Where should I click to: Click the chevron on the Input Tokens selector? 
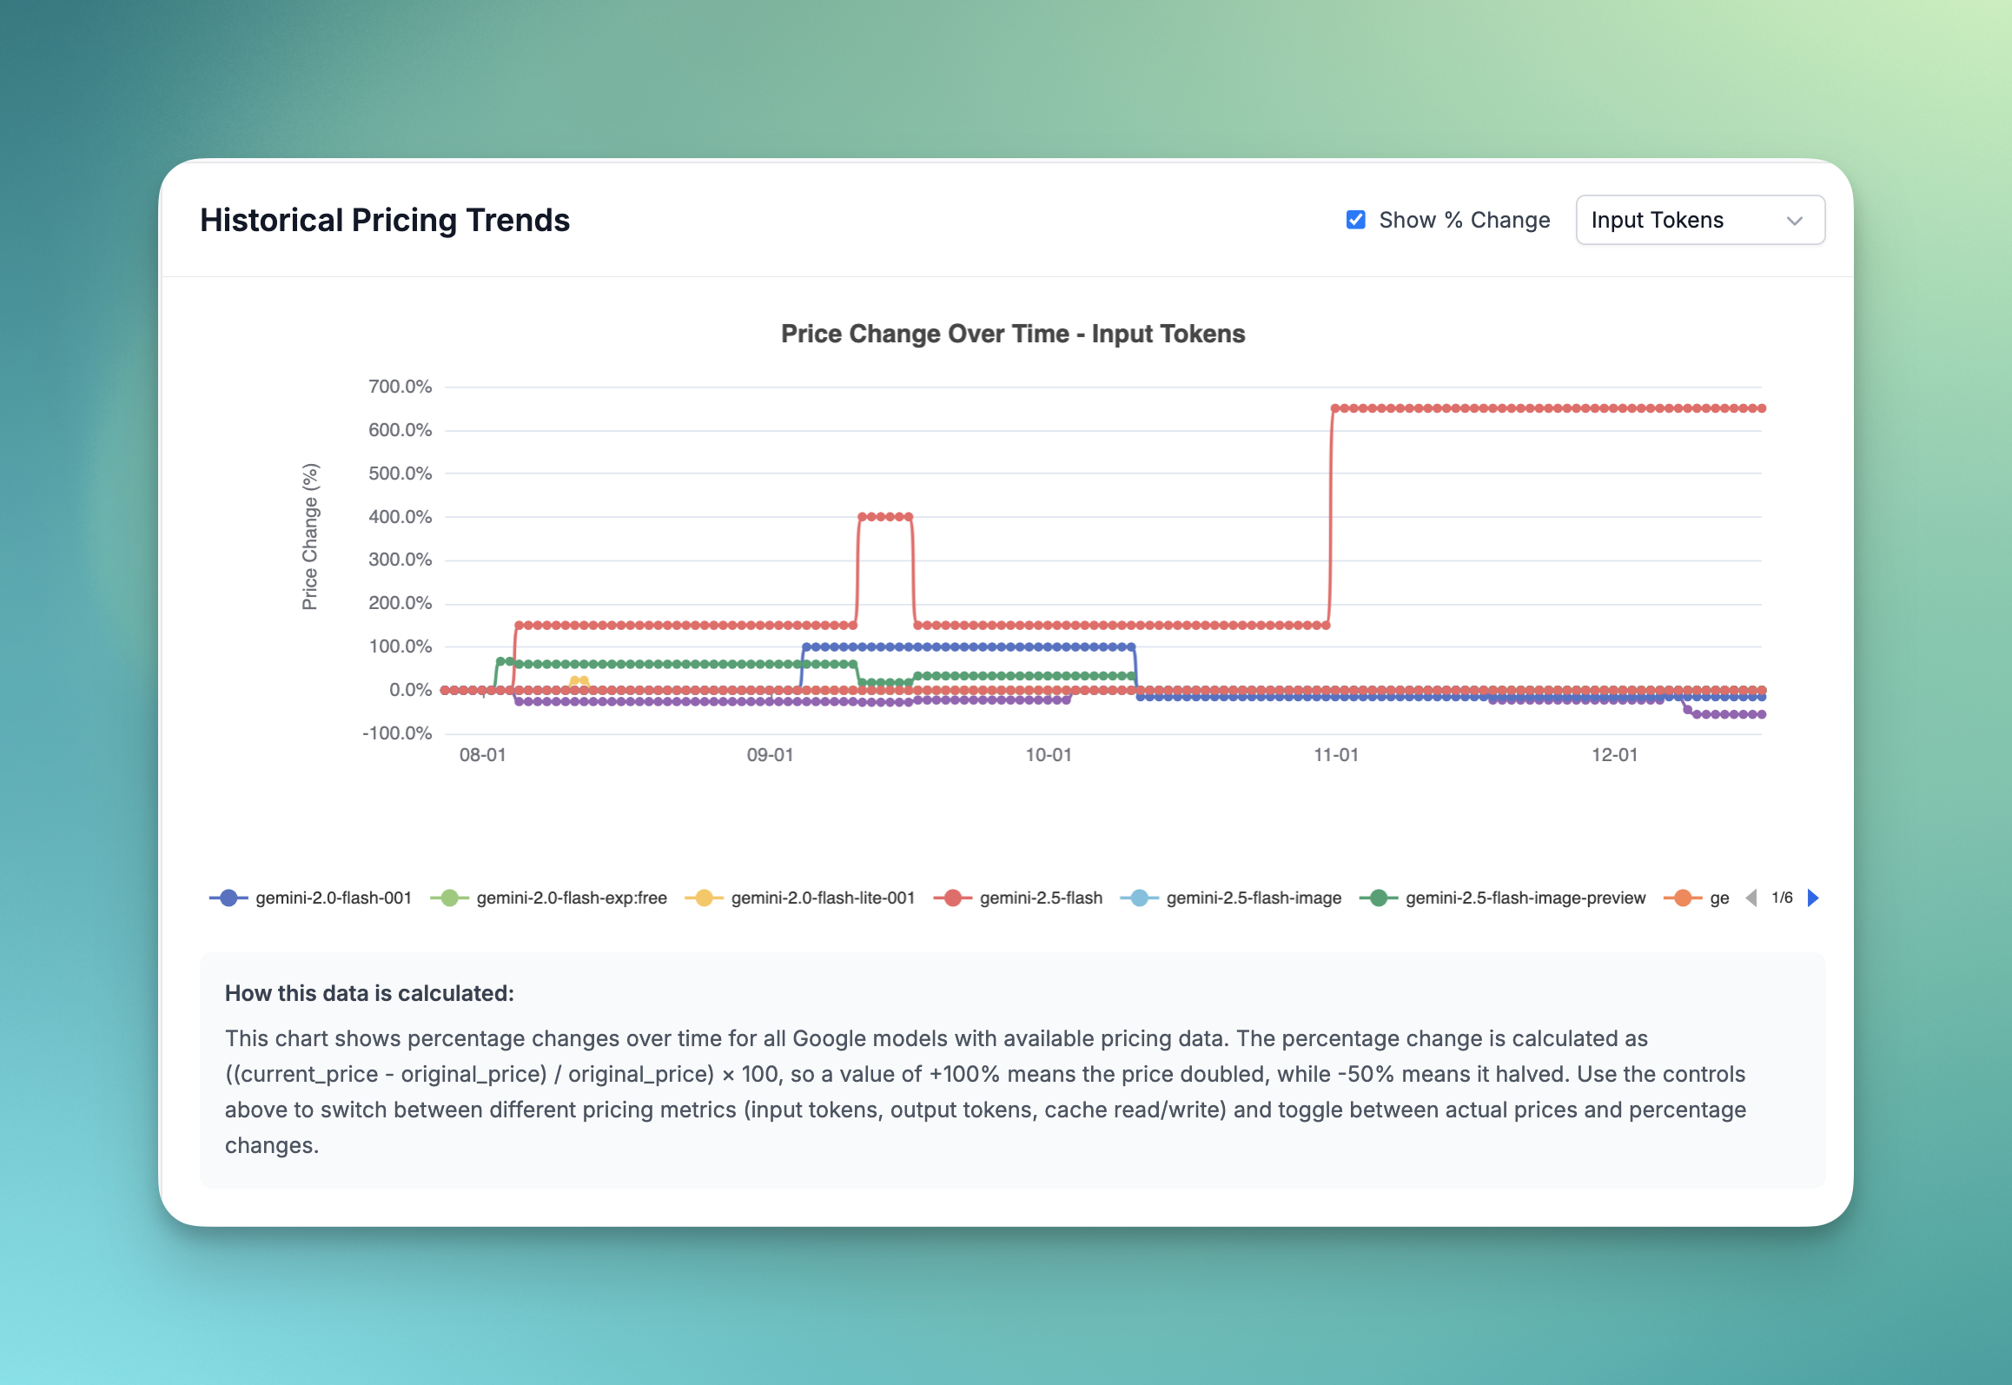coord(1796,220)
